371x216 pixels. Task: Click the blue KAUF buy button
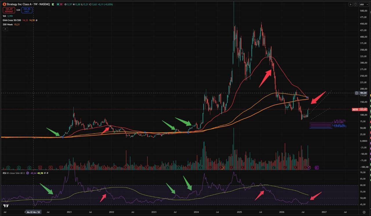click(27, 10)
